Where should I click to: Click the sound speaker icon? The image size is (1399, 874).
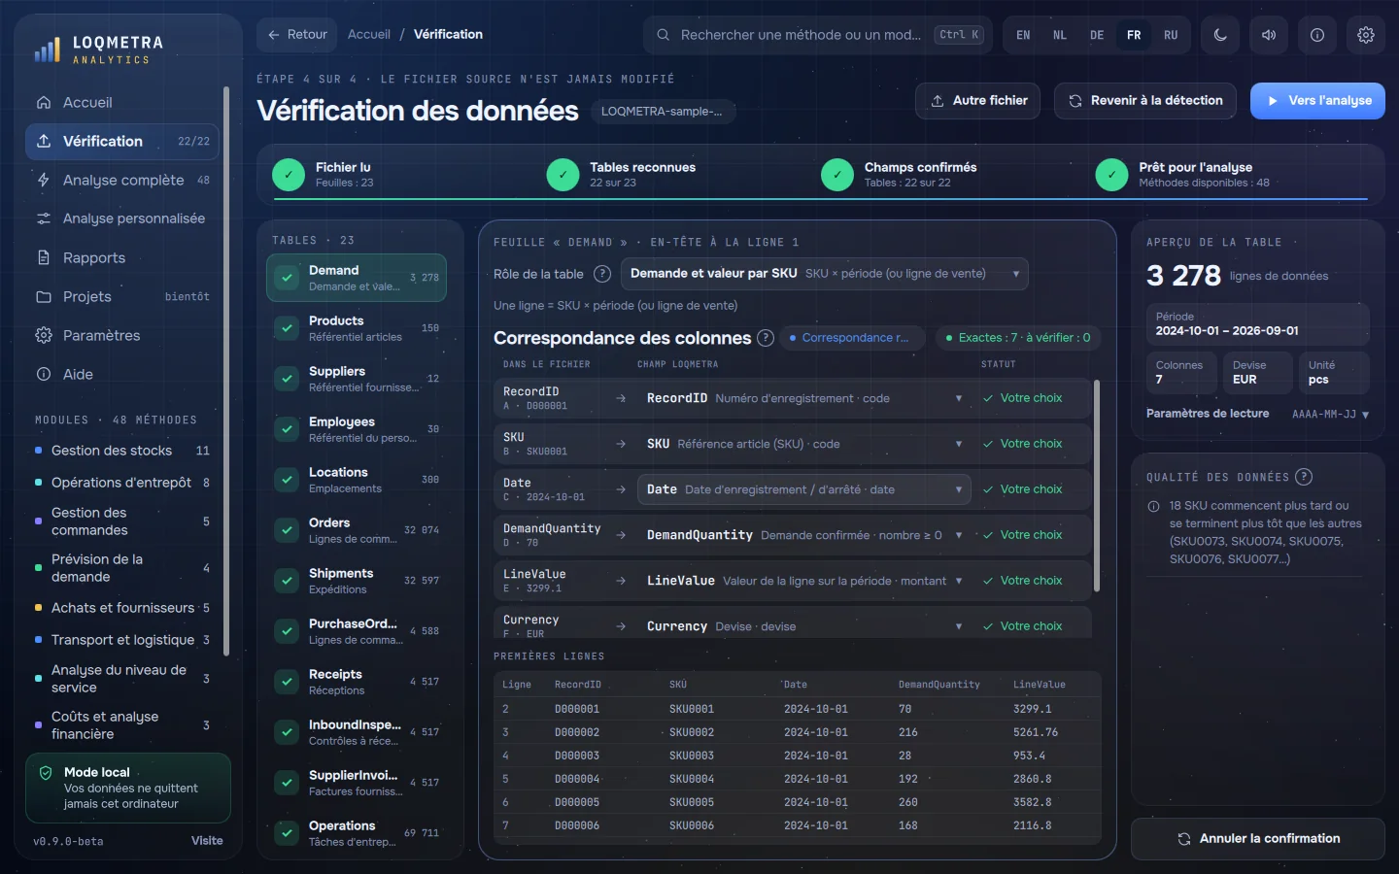pyautogui.click(x=1269, y=35)
